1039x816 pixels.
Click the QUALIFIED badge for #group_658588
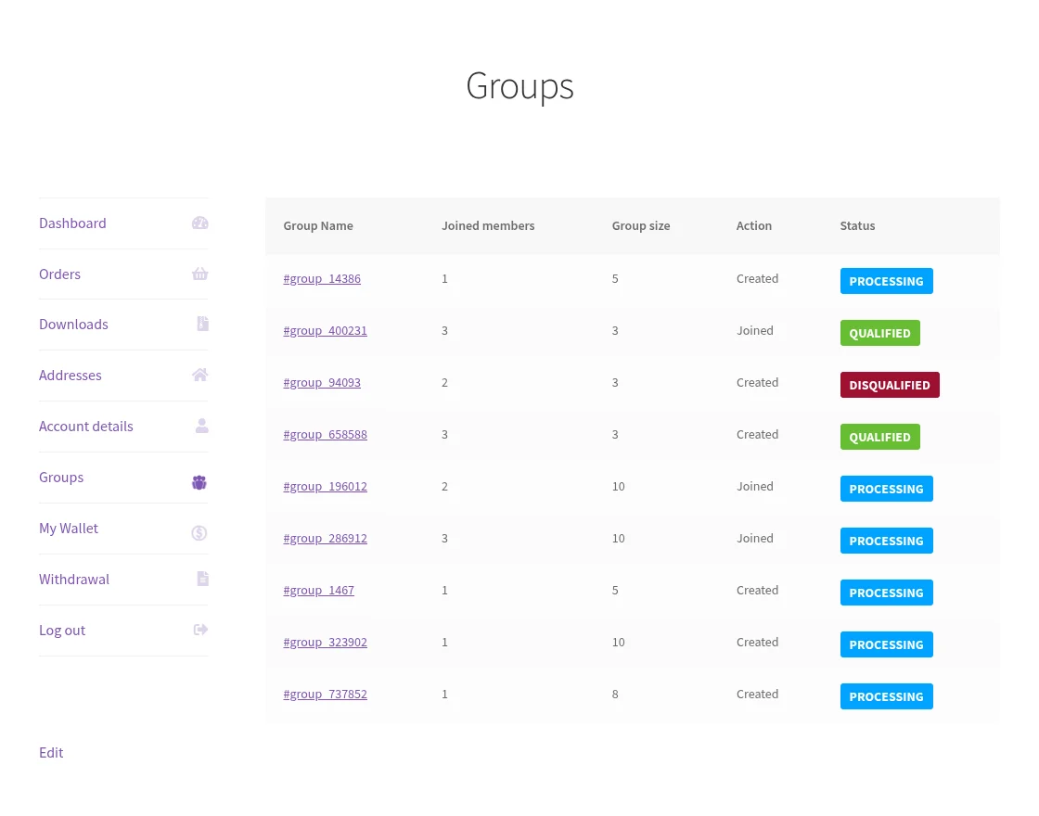click(879, 437)
